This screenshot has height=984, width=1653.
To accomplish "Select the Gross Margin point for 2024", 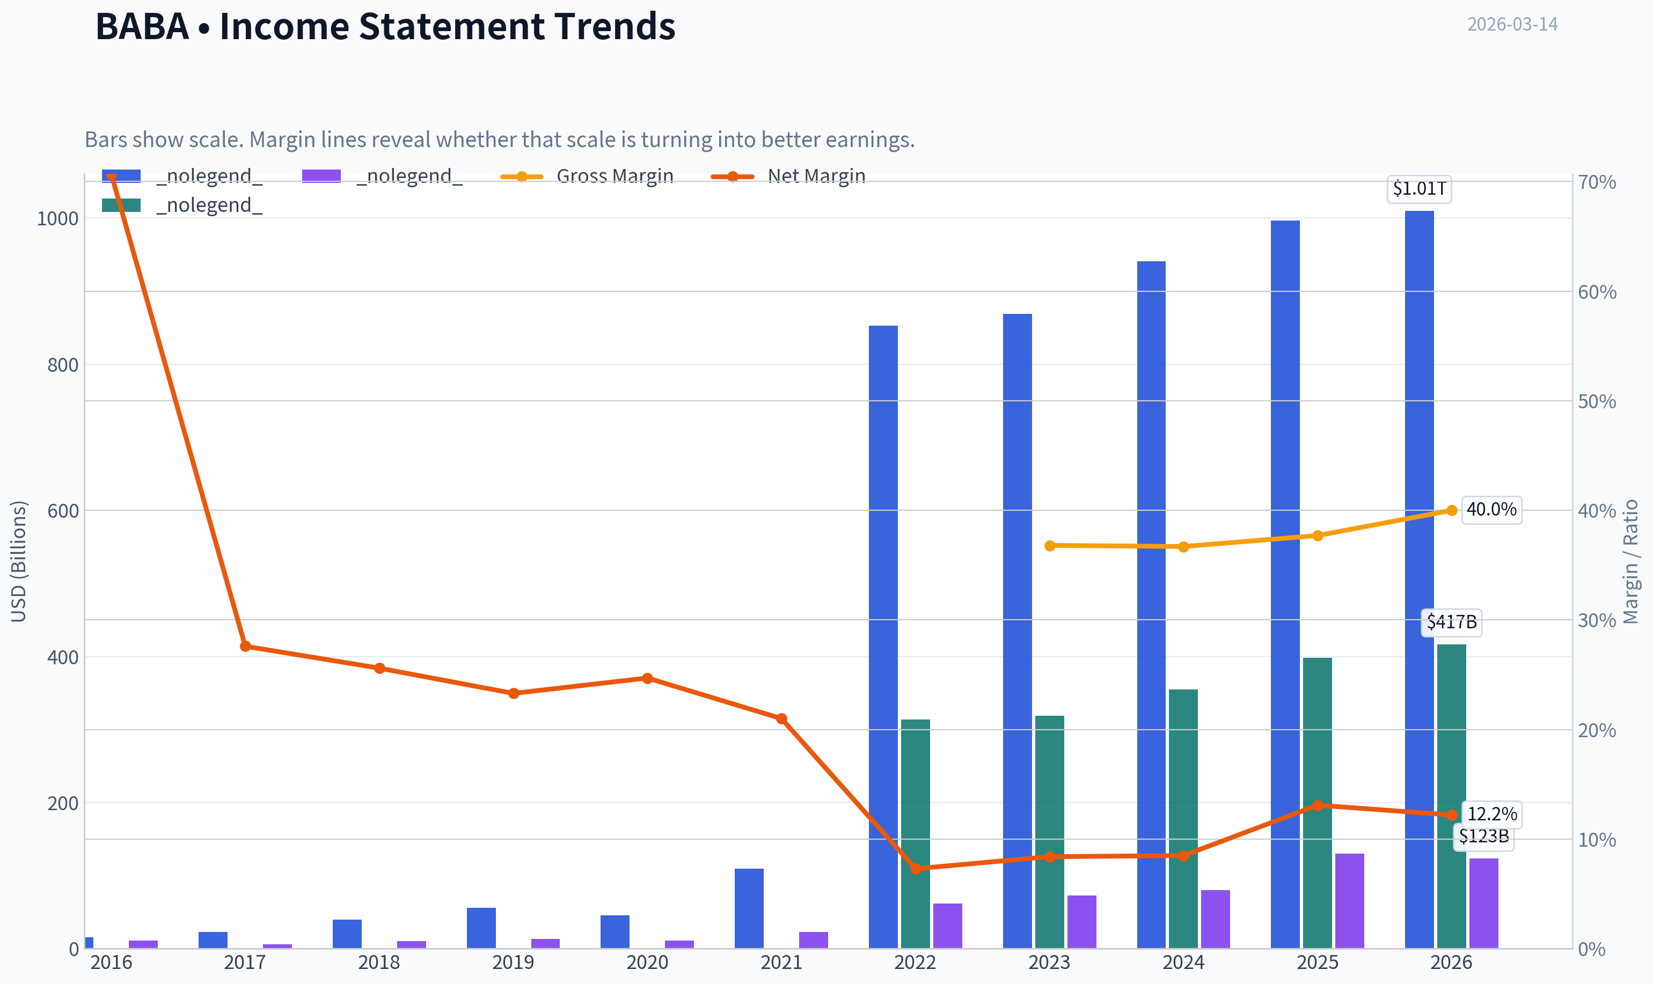I will (1183, 547).
